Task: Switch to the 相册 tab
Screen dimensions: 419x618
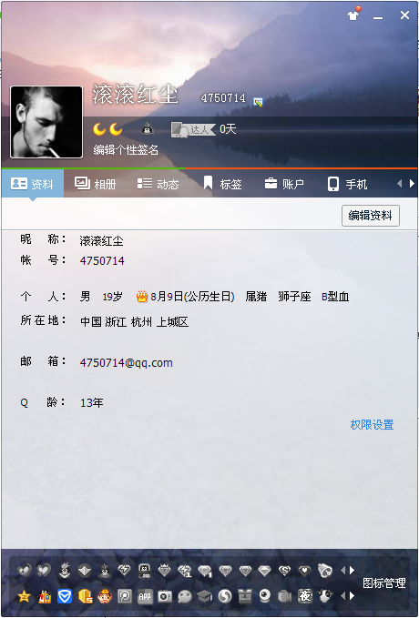Action: click(x=95, y=184)
